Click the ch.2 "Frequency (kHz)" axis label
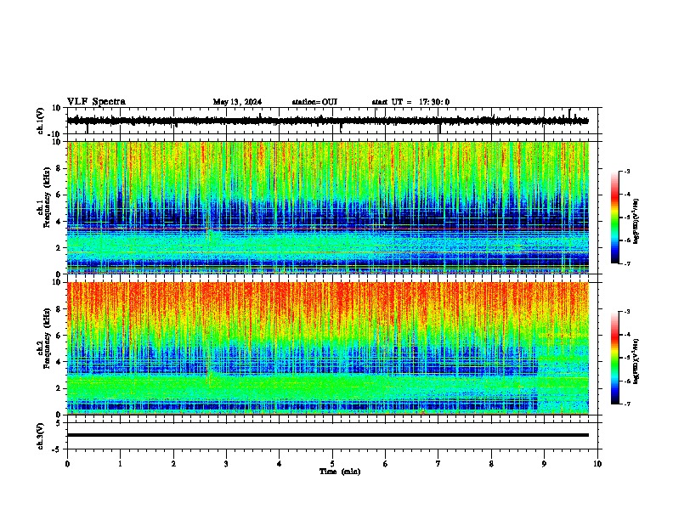The width and height of the screenshot is (673, 520). [47, 338]
